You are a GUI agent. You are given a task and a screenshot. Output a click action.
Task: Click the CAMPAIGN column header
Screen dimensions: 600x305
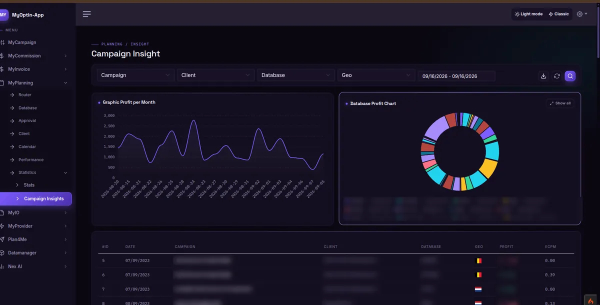185,247
